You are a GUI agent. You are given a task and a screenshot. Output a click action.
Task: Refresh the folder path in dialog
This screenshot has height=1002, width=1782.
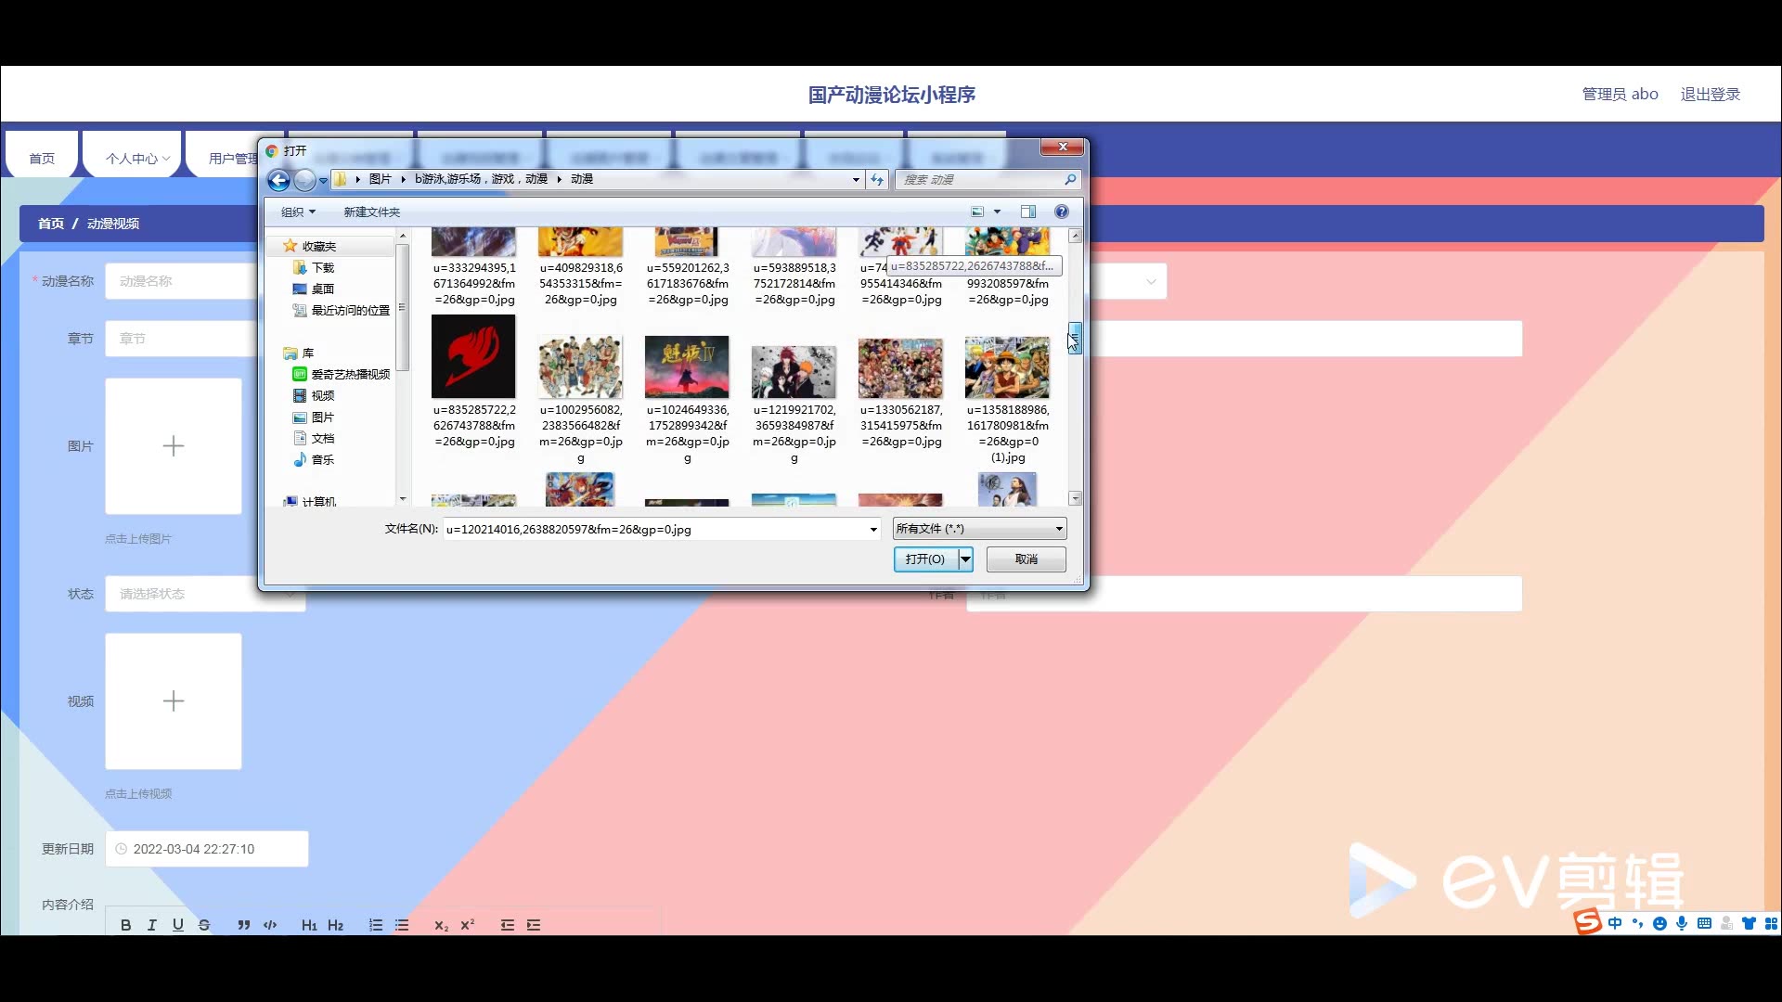click(x=878, y=180)
